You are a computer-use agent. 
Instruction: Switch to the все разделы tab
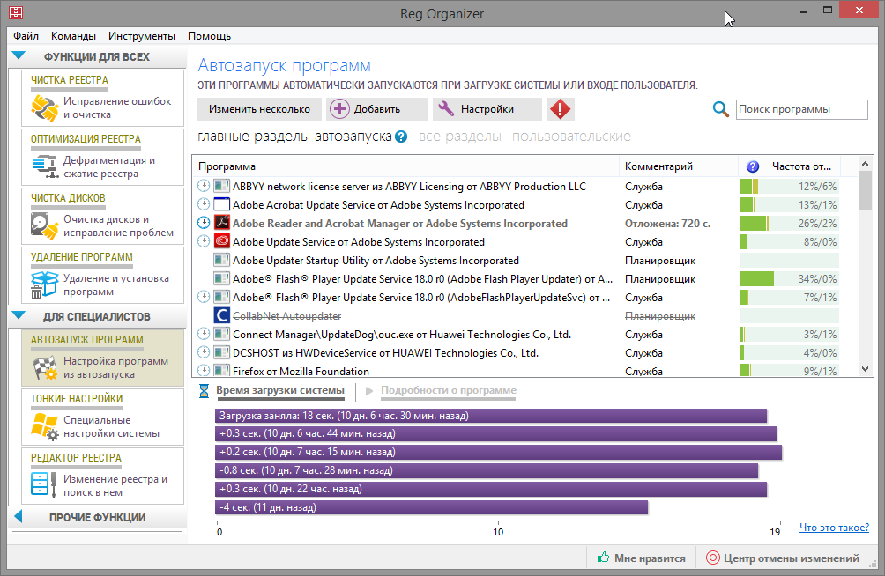tap(459, 137)
